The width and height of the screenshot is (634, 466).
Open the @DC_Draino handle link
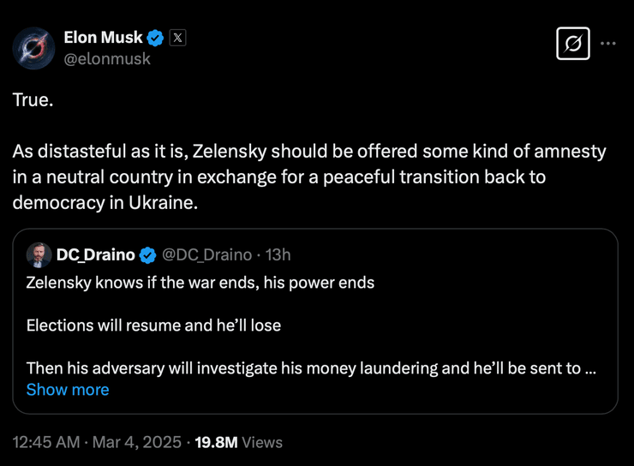[x=206, y=254]
